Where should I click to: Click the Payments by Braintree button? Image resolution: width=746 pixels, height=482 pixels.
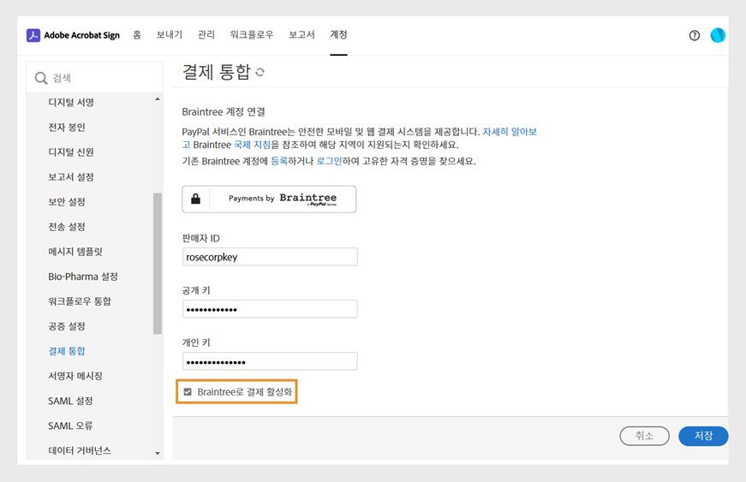[269, 199]
